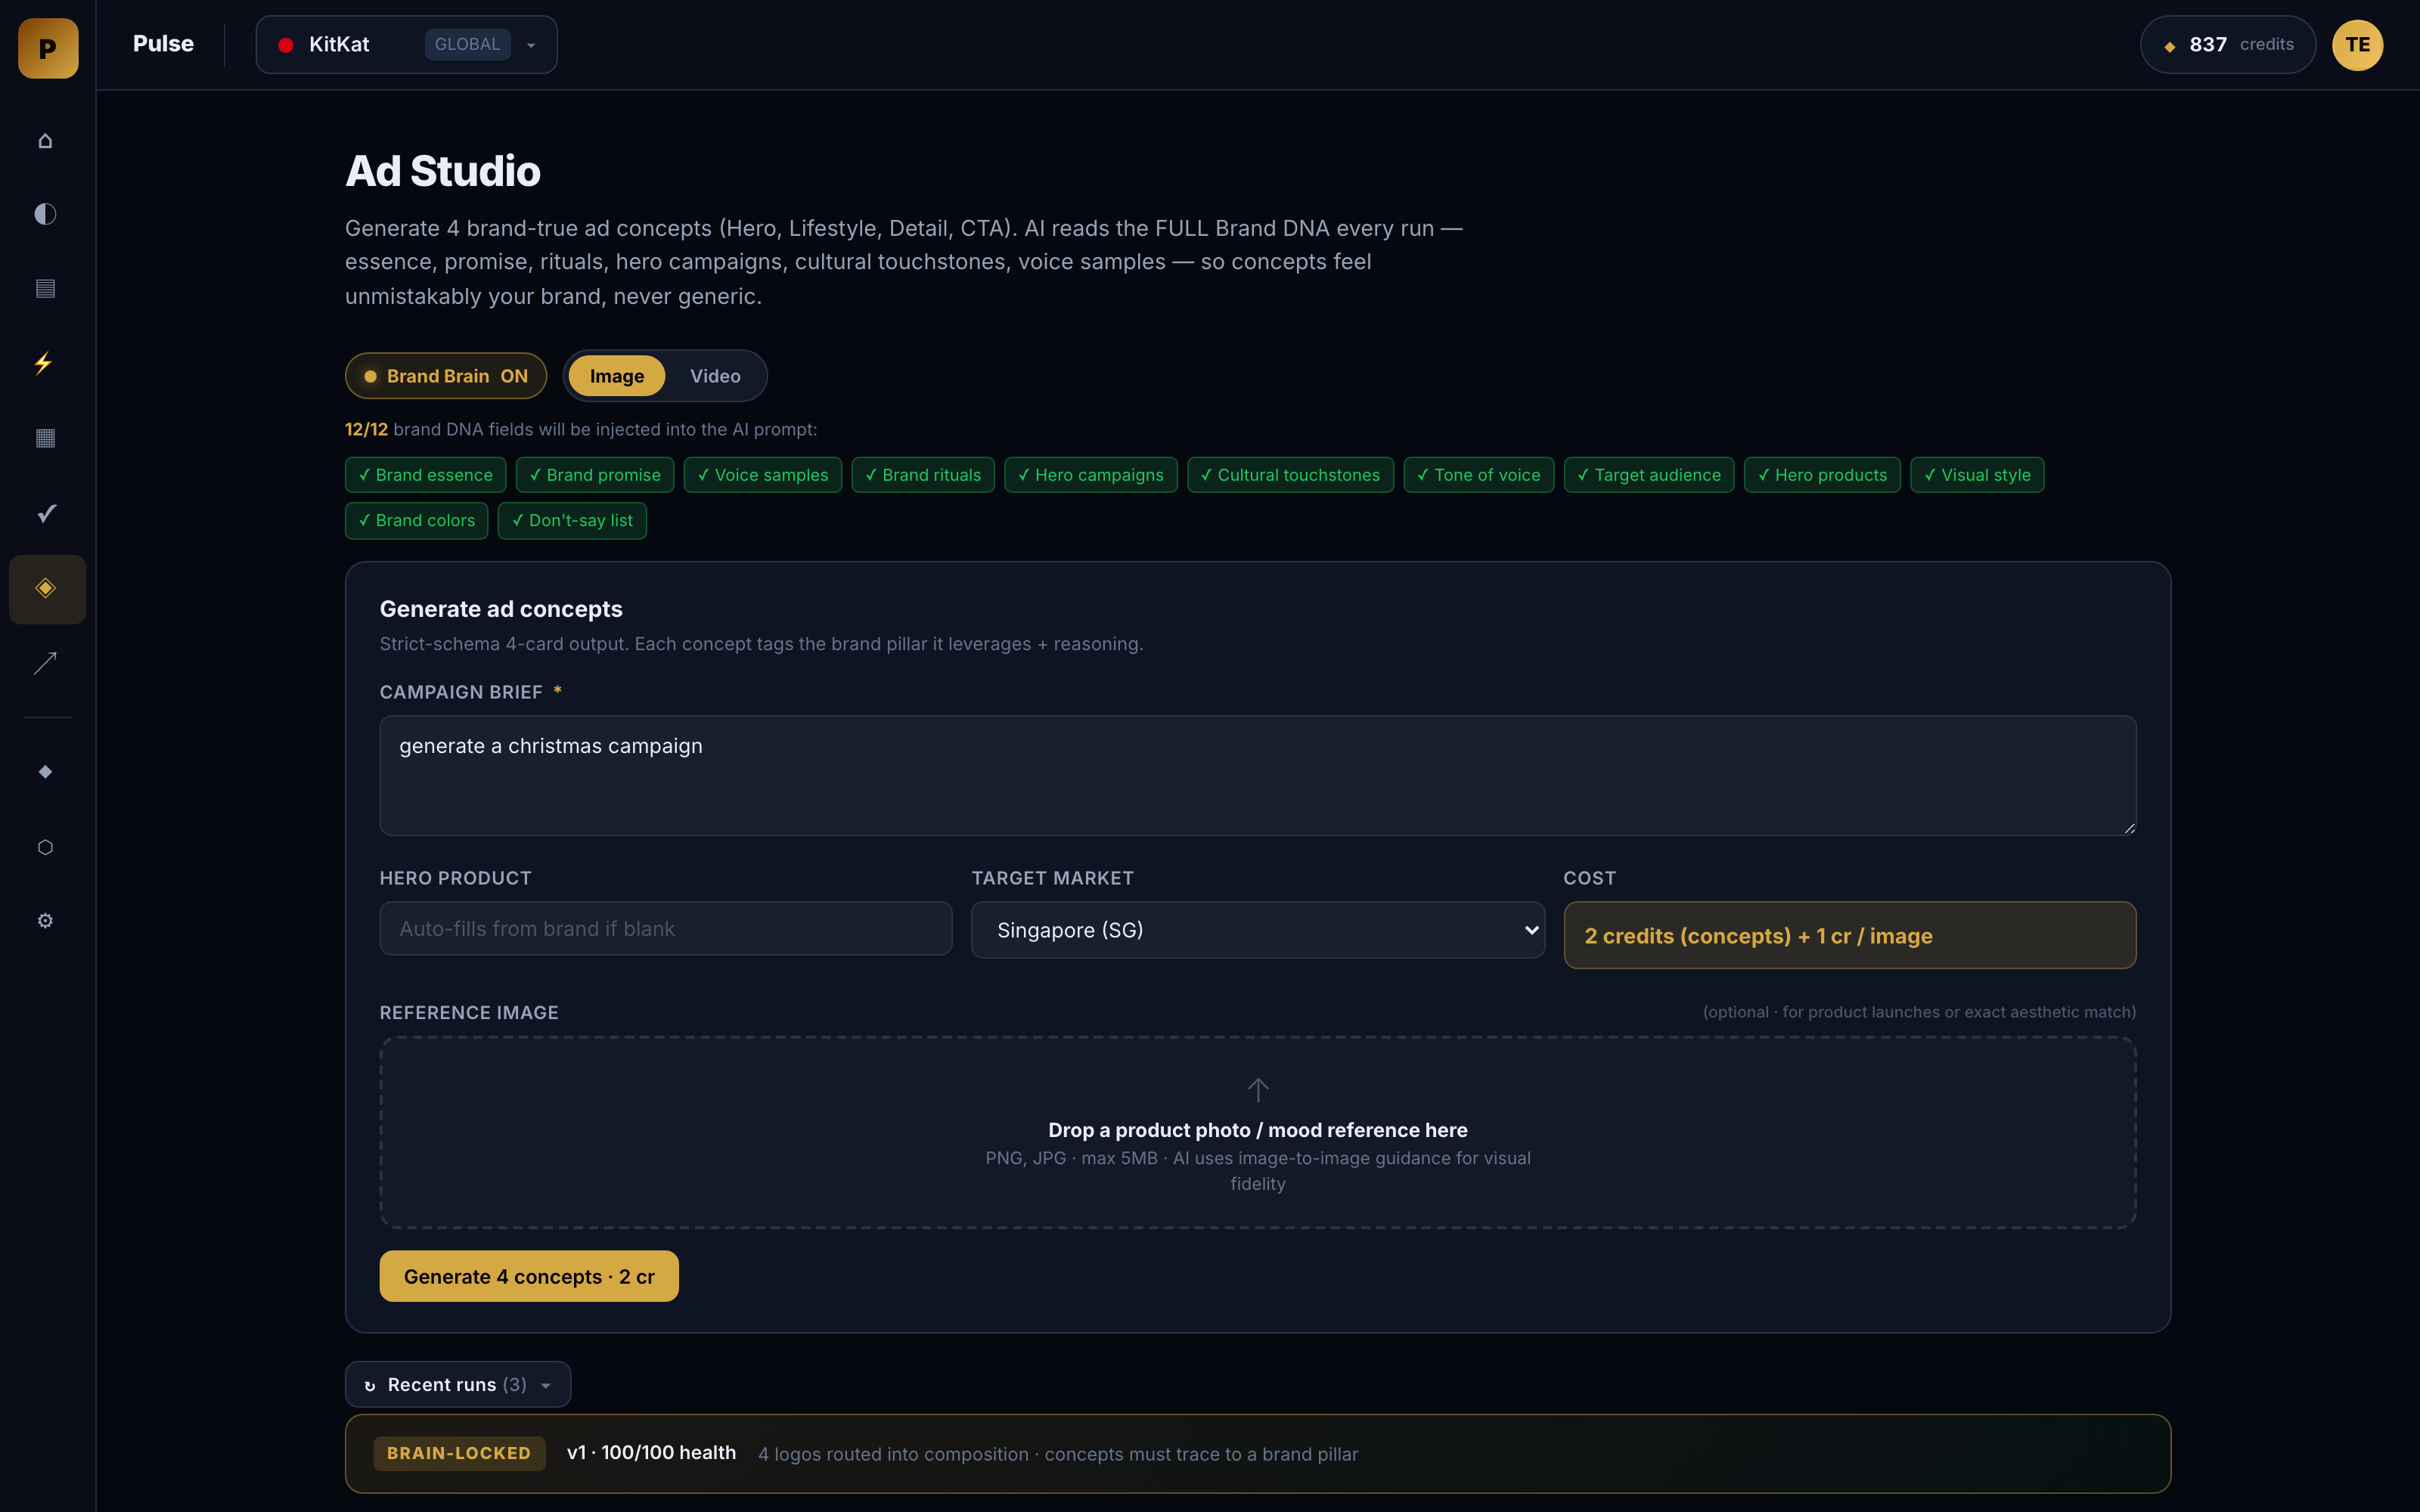The height and width of the screenshot is (1512, 2420).
Task: Open the grid calendar sidebar icon
Action: coord(45,437)
